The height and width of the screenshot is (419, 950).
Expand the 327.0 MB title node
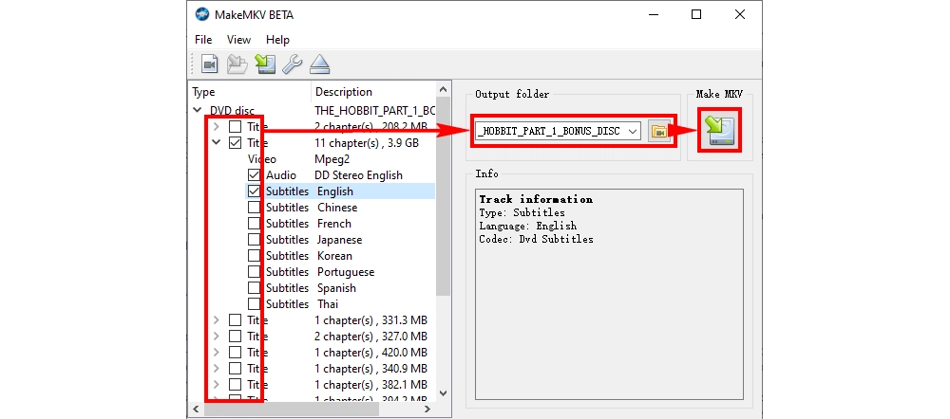tap(217, 337)
